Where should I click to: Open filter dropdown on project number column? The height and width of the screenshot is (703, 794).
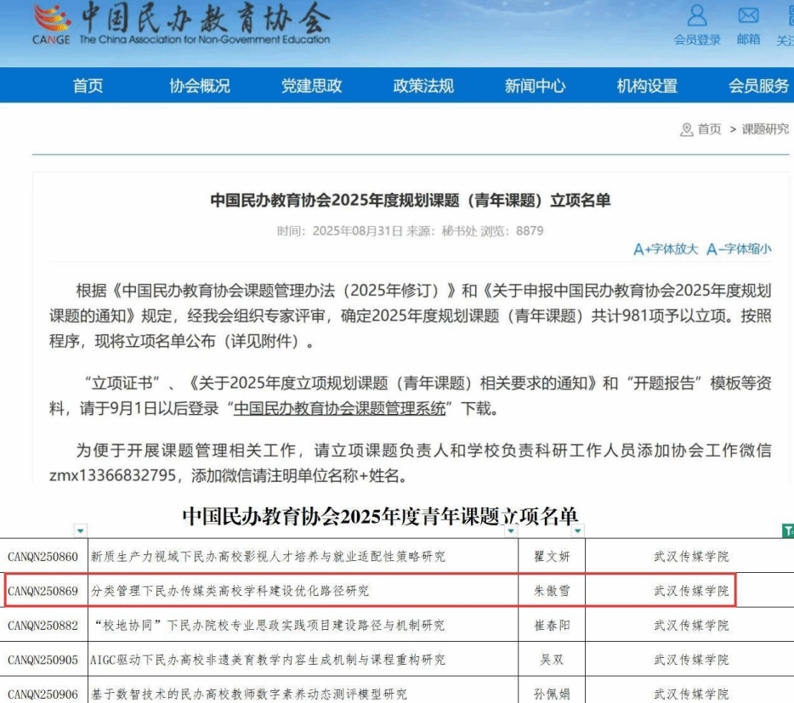[x=80, y=531]
